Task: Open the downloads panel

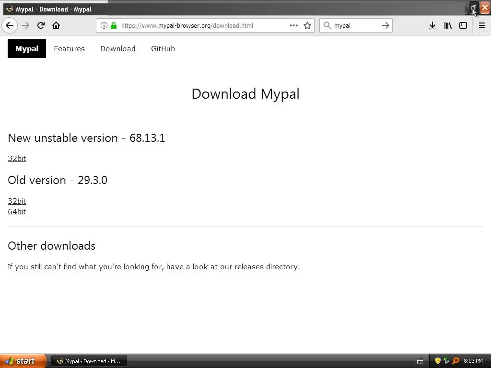Action: tap(433, 26)
